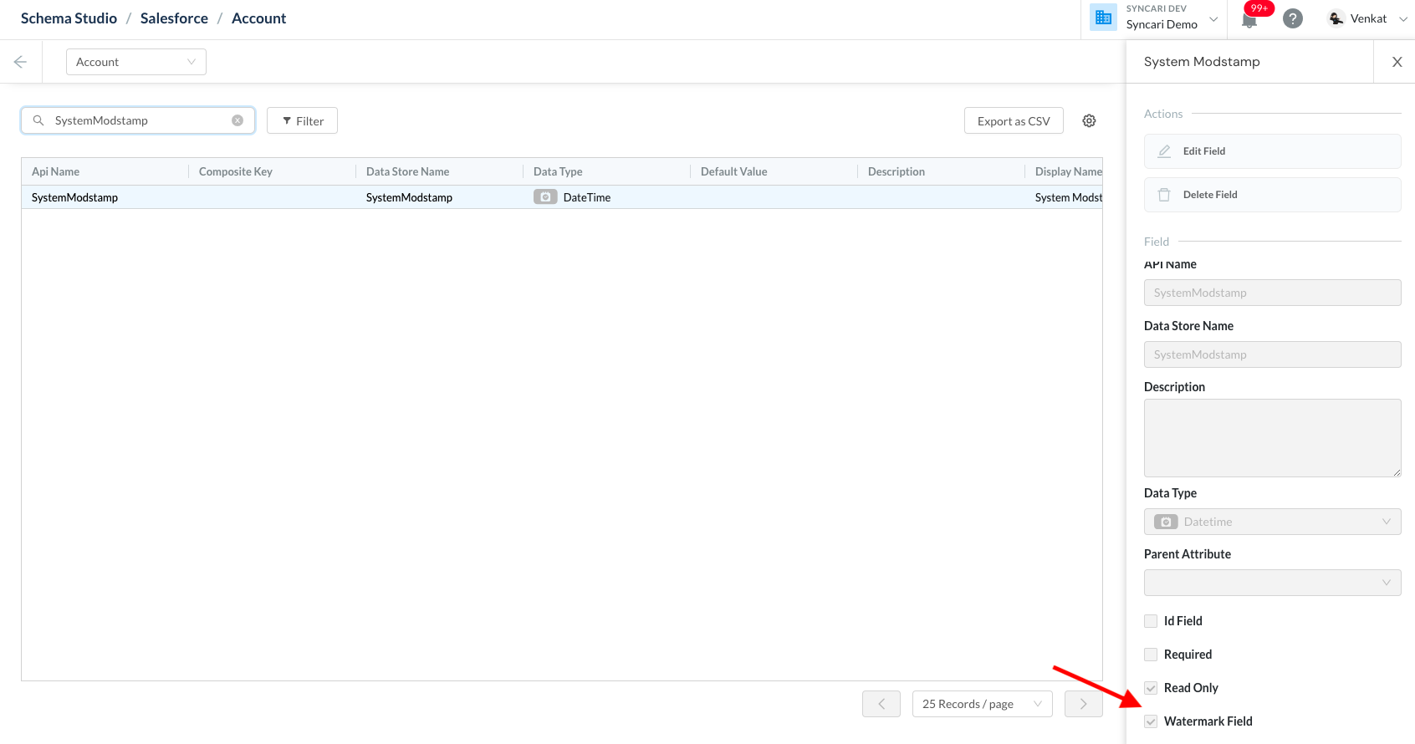
Task: Click the Data Type column header
Action: pos(607,171)
